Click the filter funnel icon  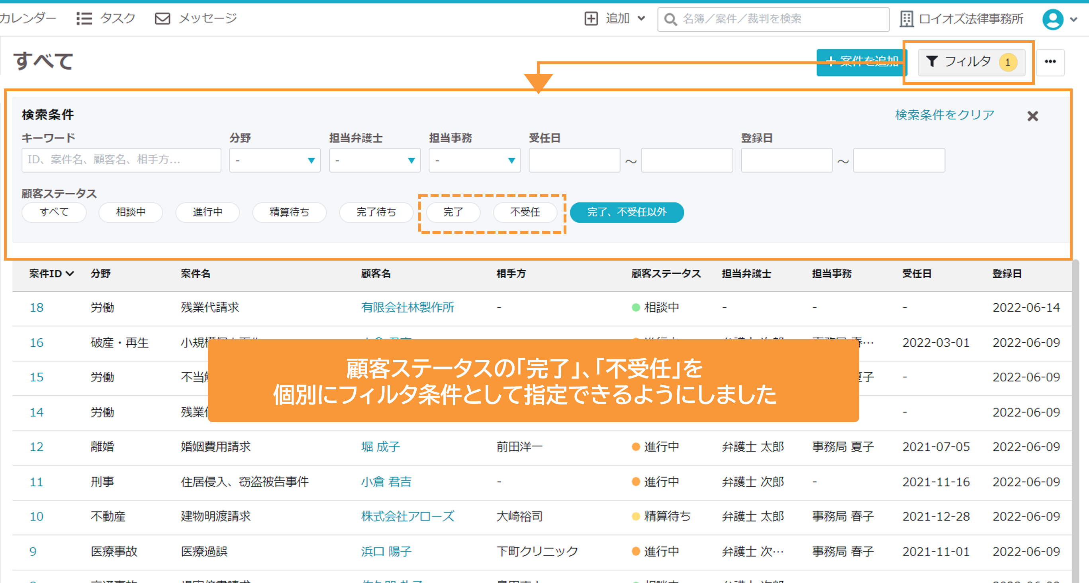click(932, 61)
